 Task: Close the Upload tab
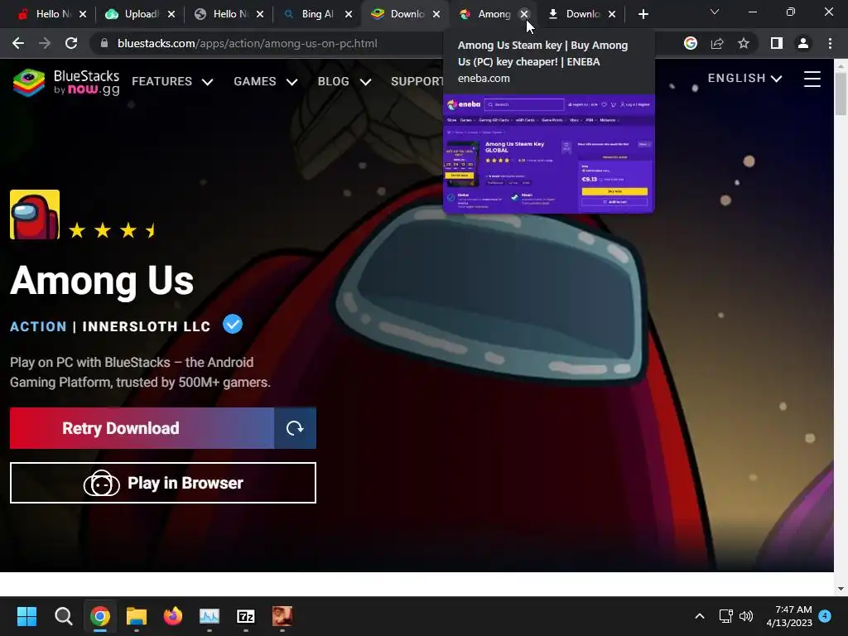tap(171, 14)
